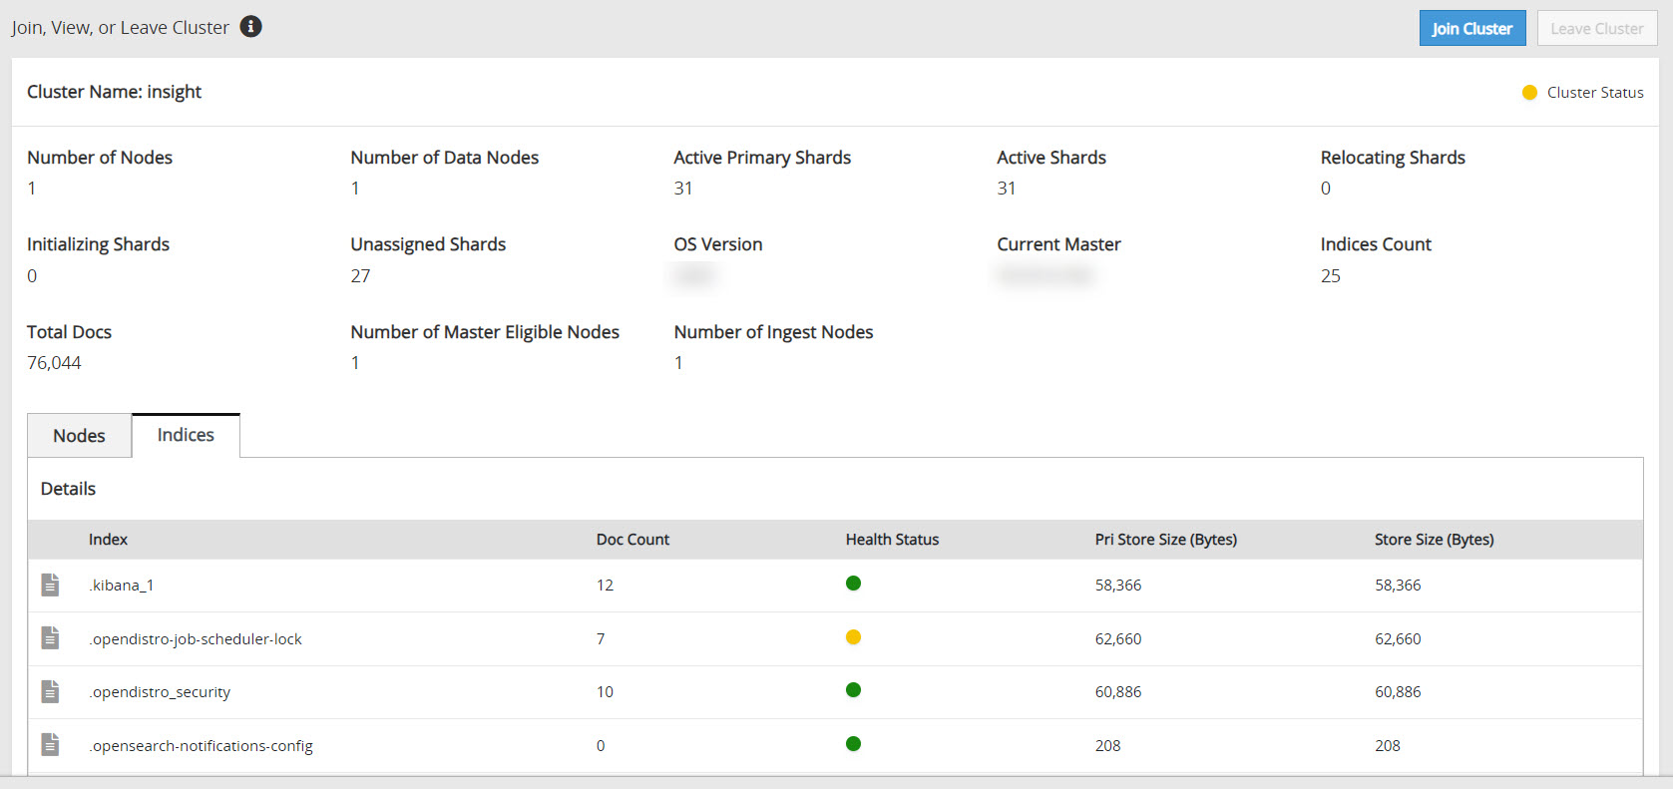Screen dimensions: 1673x789
Task: Click yellow health dot for job-scheduler-lock
Action: point(853,637)
